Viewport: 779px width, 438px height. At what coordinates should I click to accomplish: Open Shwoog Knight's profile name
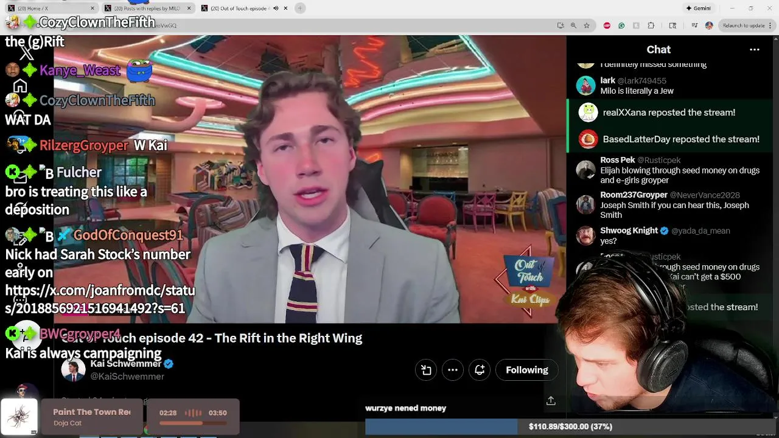[x=629, y=231]
